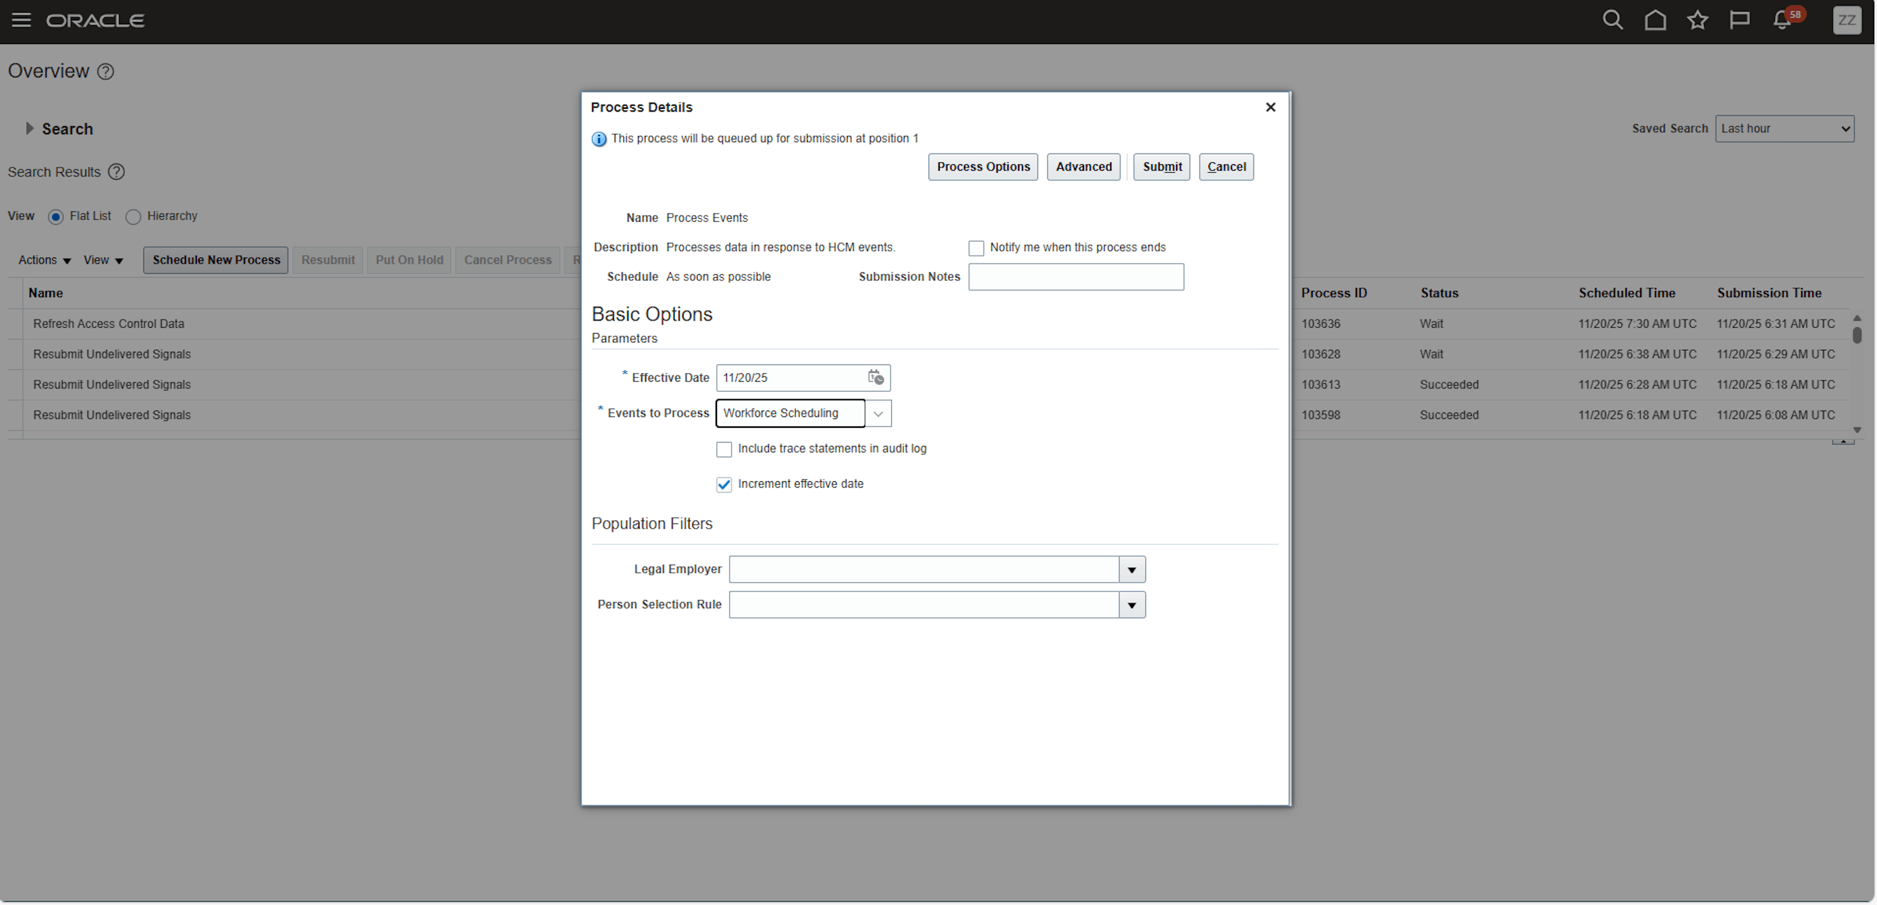The width and height of the screenshot is (1877, 905).
Task: Open the navigation hamburger menu
Action: click(21, 21)
